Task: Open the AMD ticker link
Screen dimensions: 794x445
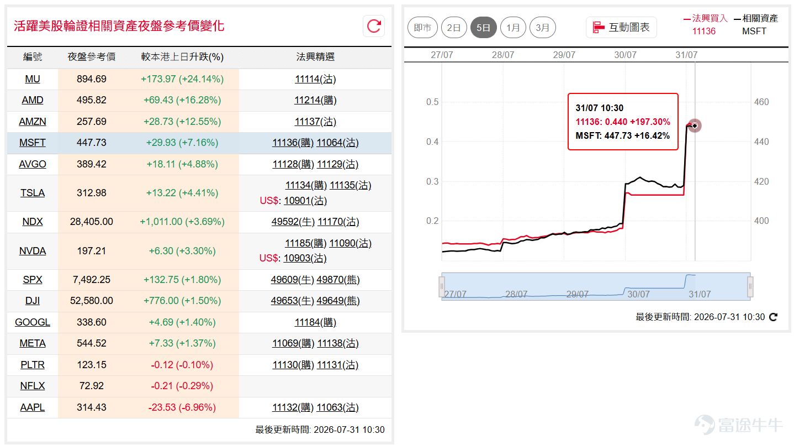Action: coord(33,100)
